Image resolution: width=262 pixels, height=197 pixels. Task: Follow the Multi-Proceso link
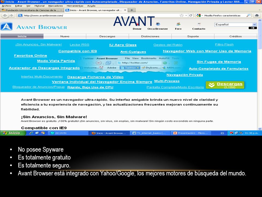(167, 81)
